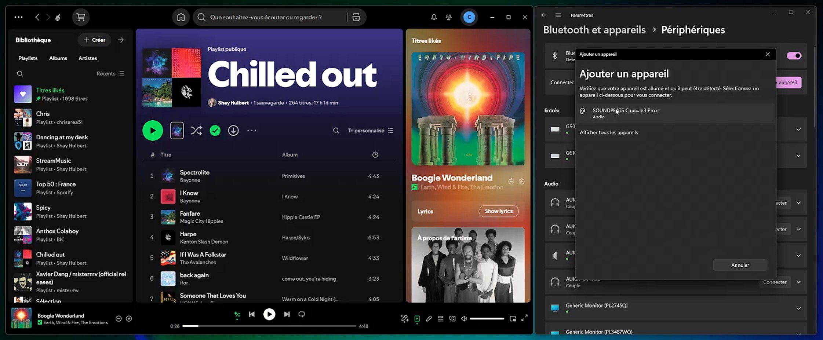This screenshot has height=340, width=823.
Task: Click Bluetooth et appareils breadcrumb
Action: pyautogui.click(x=594, y=30)
